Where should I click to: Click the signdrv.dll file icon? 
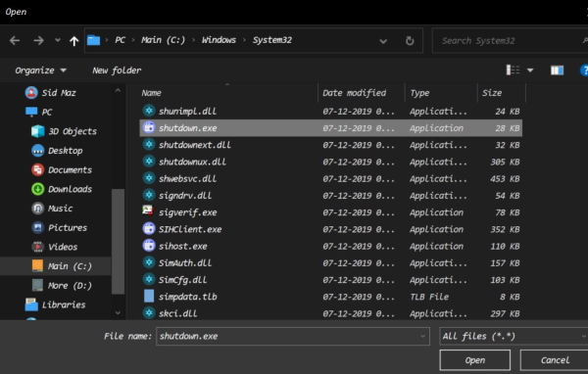149,195
